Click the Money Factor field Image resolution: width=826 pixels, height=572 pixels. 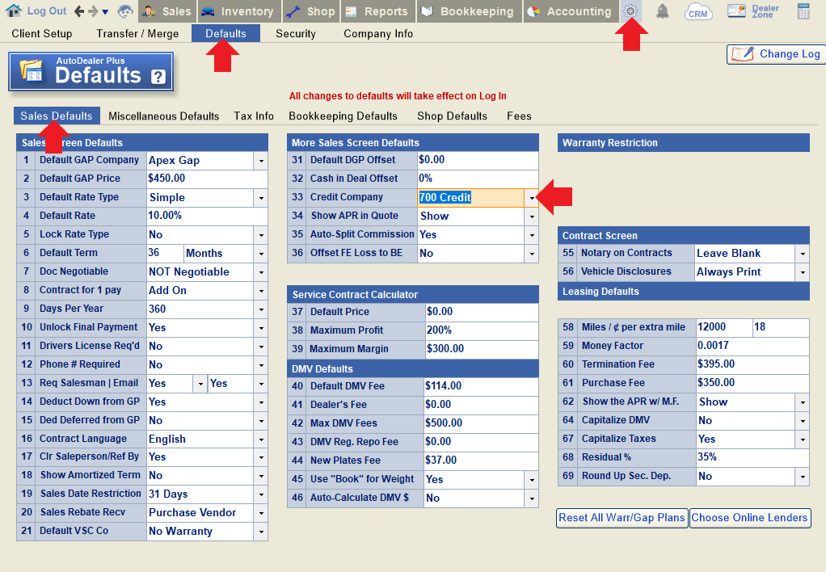click(x=752, y=346)
